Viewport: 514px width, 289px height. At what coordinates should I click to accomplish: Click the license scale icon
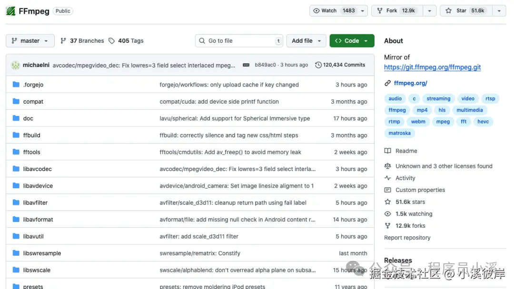click(x=387, y=166)
